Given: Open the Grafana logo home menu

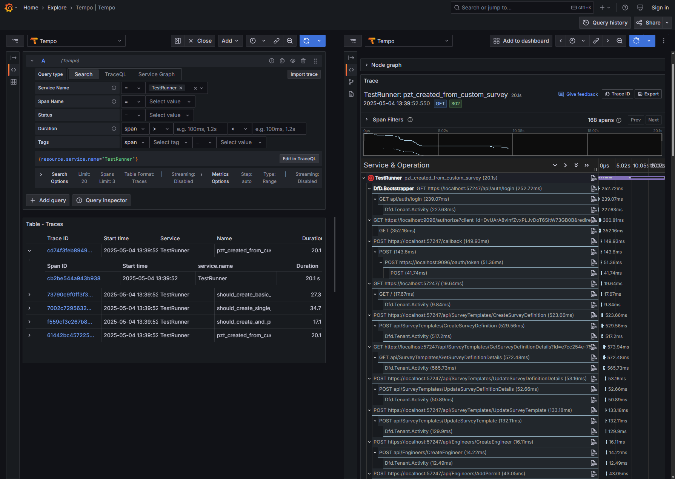Looking at the screenshot, I should pyautogui.click(x=9, y=8).
